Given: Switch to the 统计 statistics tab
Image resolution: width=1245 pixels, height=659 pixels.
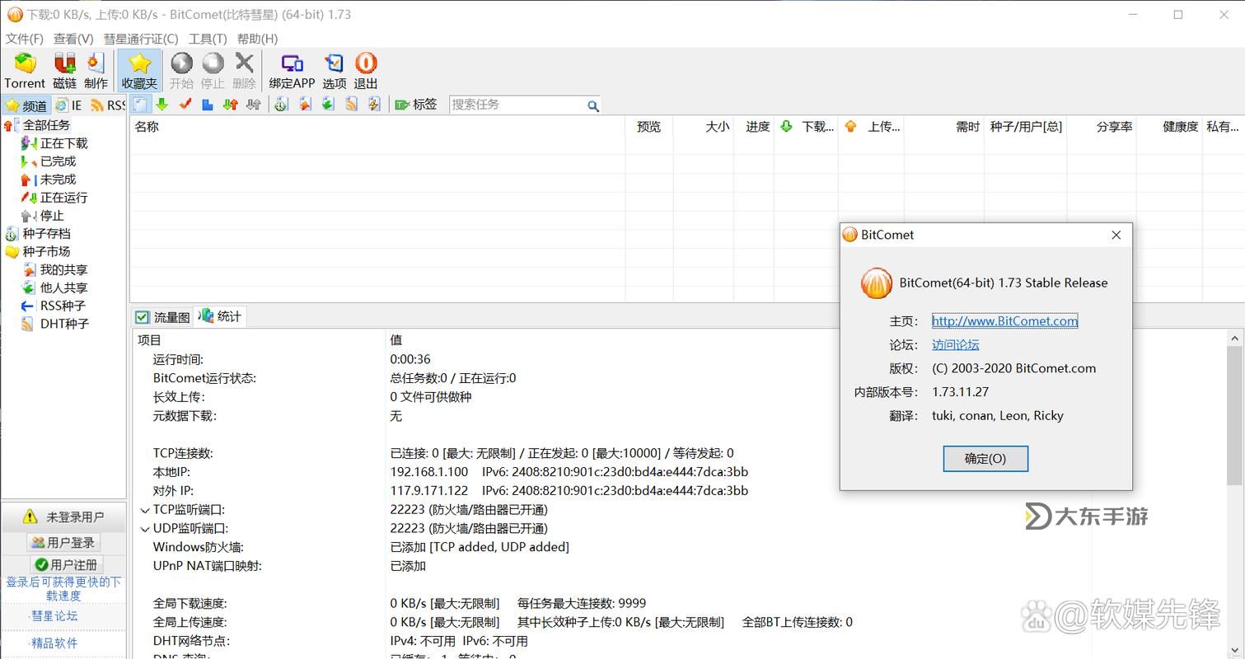Looking at the screenshot, I should pos(220,316).
